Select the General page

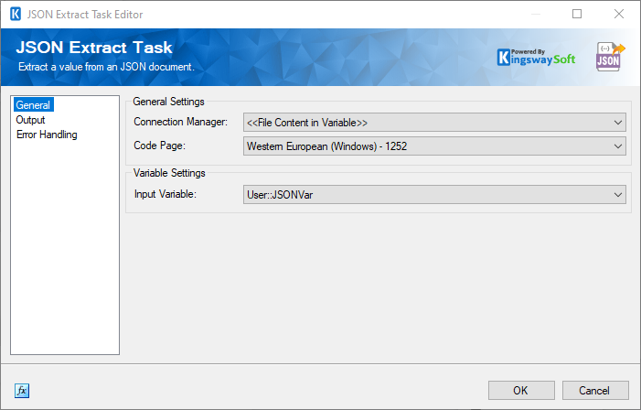coord(34,105)
